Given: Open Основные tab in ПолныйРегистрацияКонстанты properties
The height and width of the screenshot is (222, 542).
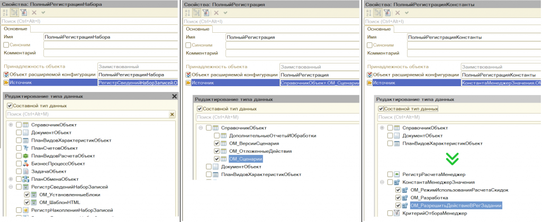Looking at the screenshot, I should [379, 29].
